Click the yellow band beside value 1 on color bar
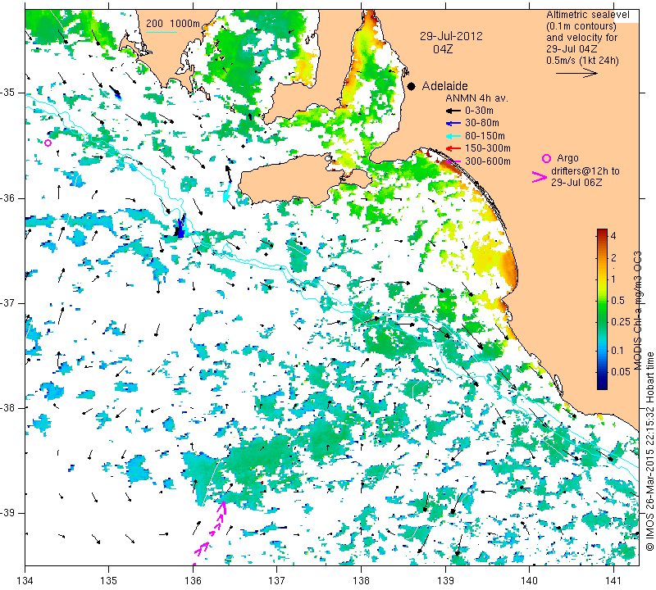 coord(602,279)
